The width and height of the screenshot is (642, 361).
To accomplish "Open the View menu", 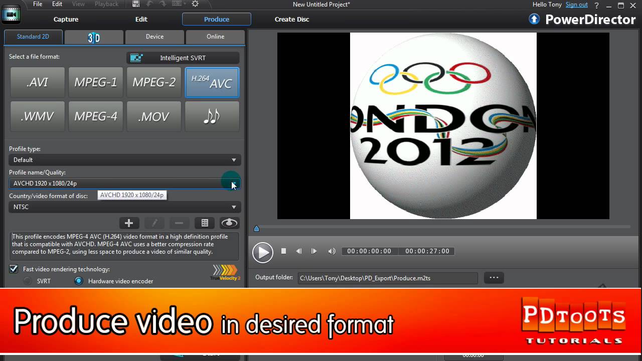I will [78, 4].
